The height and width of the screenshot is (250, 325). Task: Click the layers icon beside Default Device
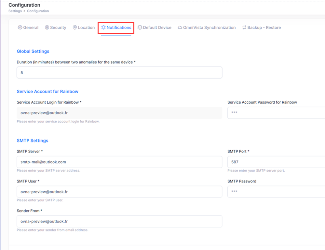[140, 28]
